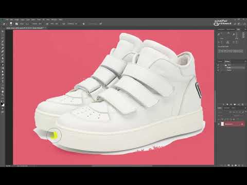Select the Gradient tool
The width and height of the screenshot is (247, 185).
tap(3, 68)
